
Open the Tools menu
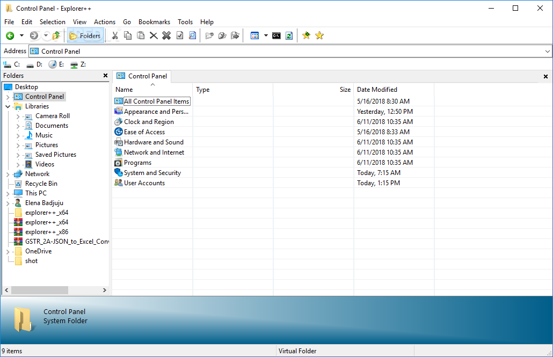pos(185,22)
